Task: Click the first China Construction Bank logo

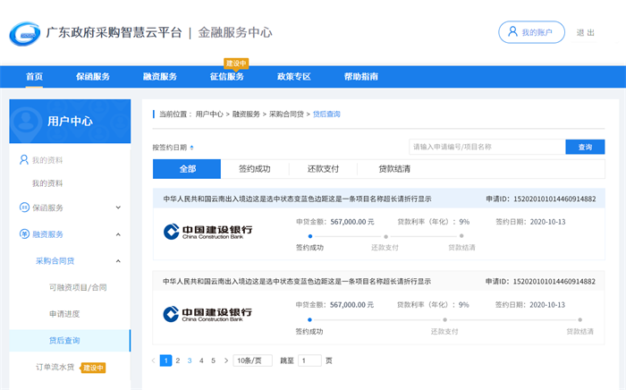Action: [207, 232]
